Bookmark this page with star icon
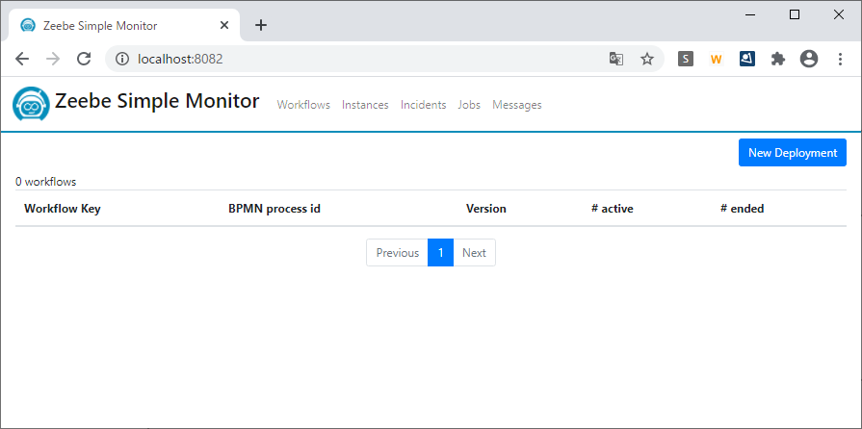862x429 pixels. pyautogui.click(x=647, y=59)
